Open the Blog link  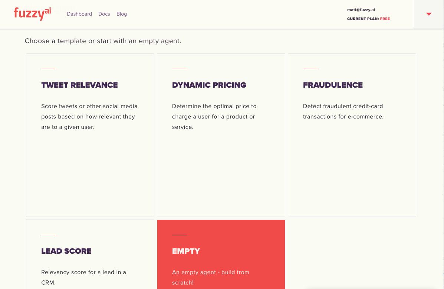122,14
